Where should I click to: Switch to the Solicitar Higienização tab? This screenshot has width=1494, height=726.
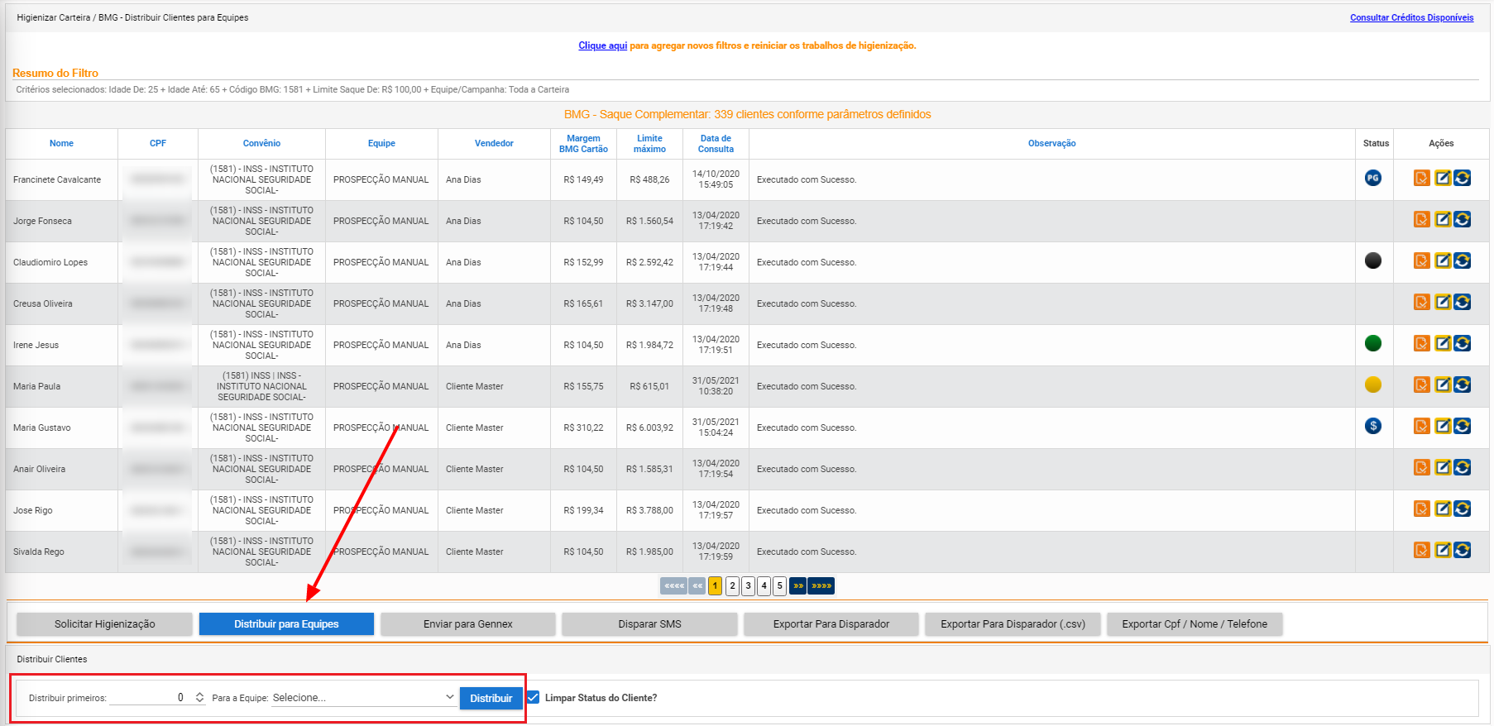point(104,624)
